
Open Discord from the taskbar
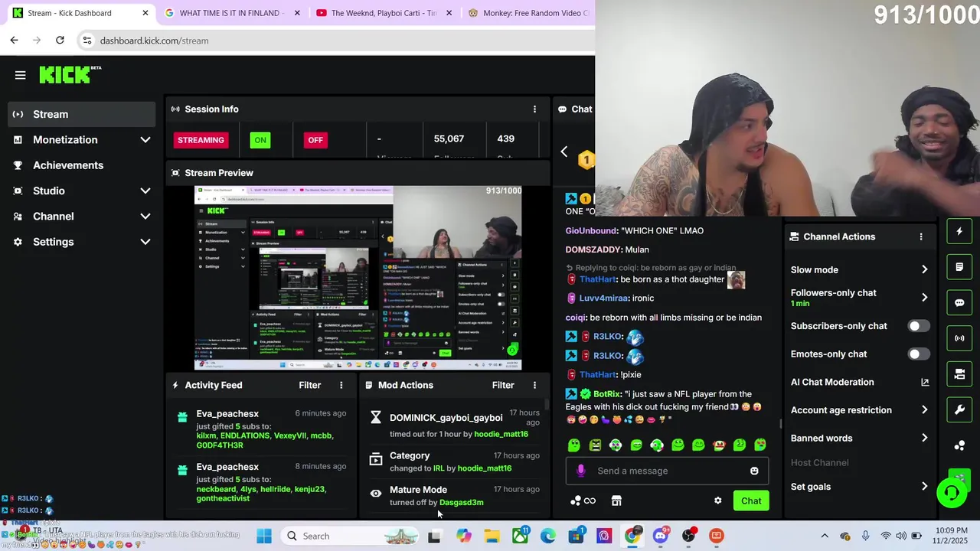(660, 536)
